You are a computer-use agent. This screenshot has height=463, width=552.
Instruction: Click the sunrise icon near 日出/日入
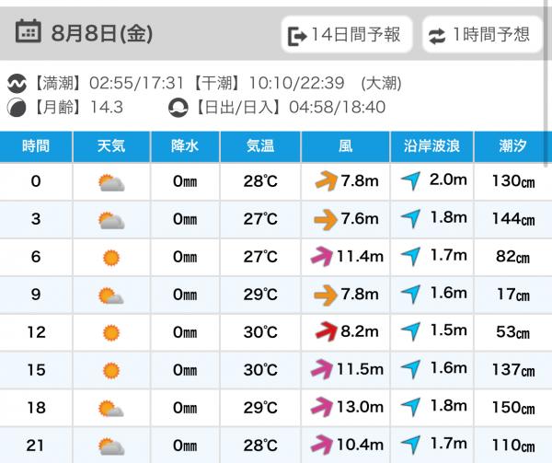178,108
